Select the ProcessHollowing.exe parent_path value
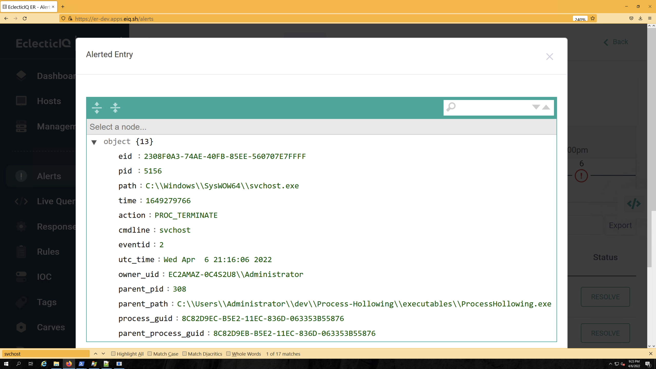This screenshot has width=656, height=369. [364, 304]
